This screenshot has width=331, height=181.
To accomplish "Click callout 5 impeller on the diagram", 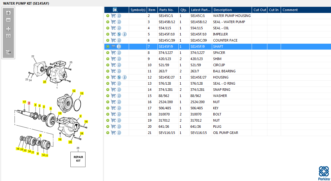I will 51,109.
